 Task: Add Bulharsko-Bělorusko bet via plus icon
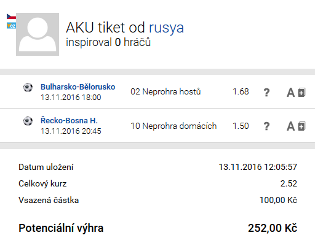301,93
